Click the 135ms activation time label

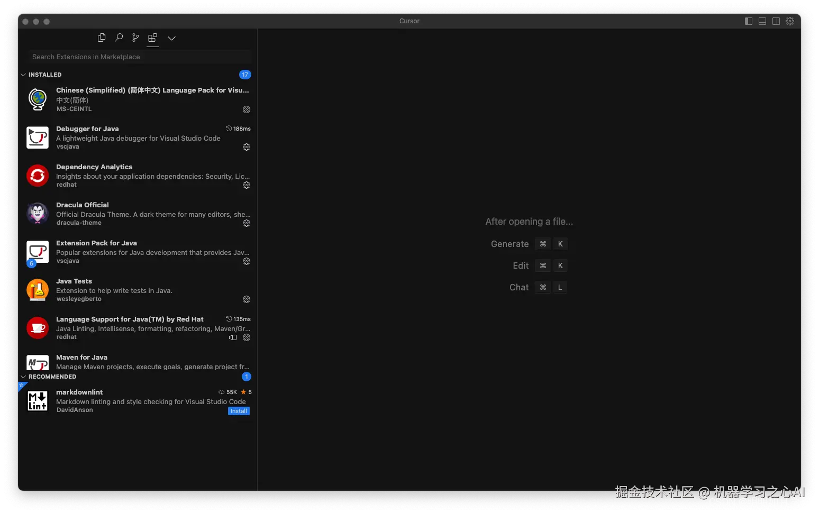(242, 319)
